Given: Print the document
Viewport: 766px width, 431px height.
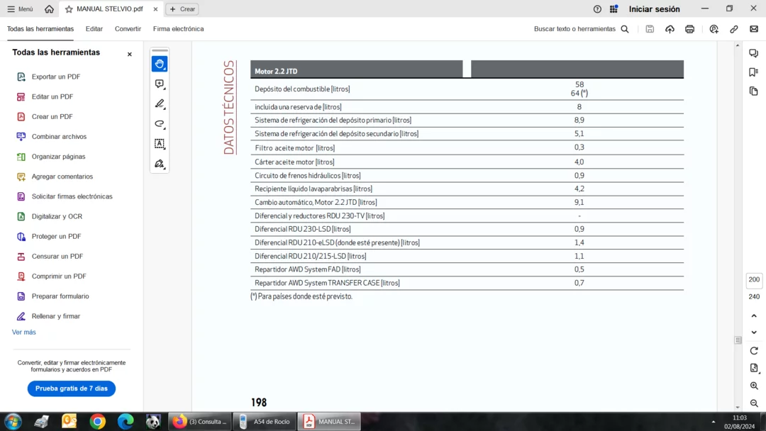Looking at the screenshot, I should (x=690, y=29).
